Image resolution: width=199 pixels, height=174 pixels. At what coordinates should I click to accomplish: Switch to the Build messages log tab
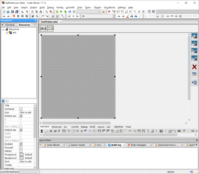(x=138, y=145)
